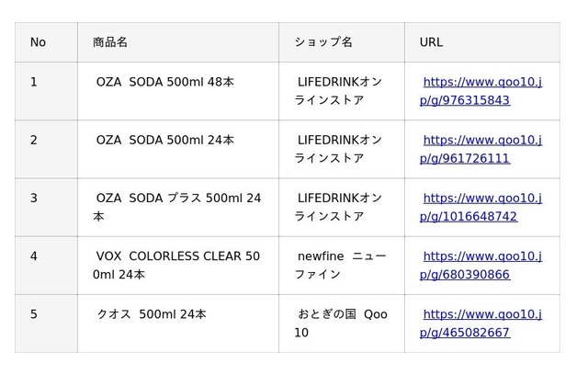Click the row number 5 cell
The image size is (588, 375).
[x=46, y=324]
